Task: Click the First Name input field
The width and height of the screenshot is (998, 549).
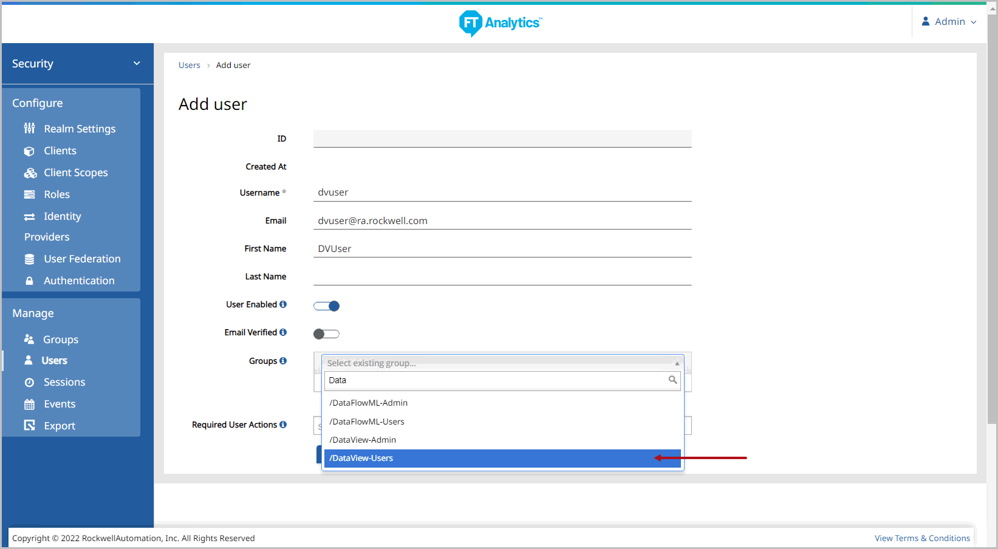Action: click(502, 249)
